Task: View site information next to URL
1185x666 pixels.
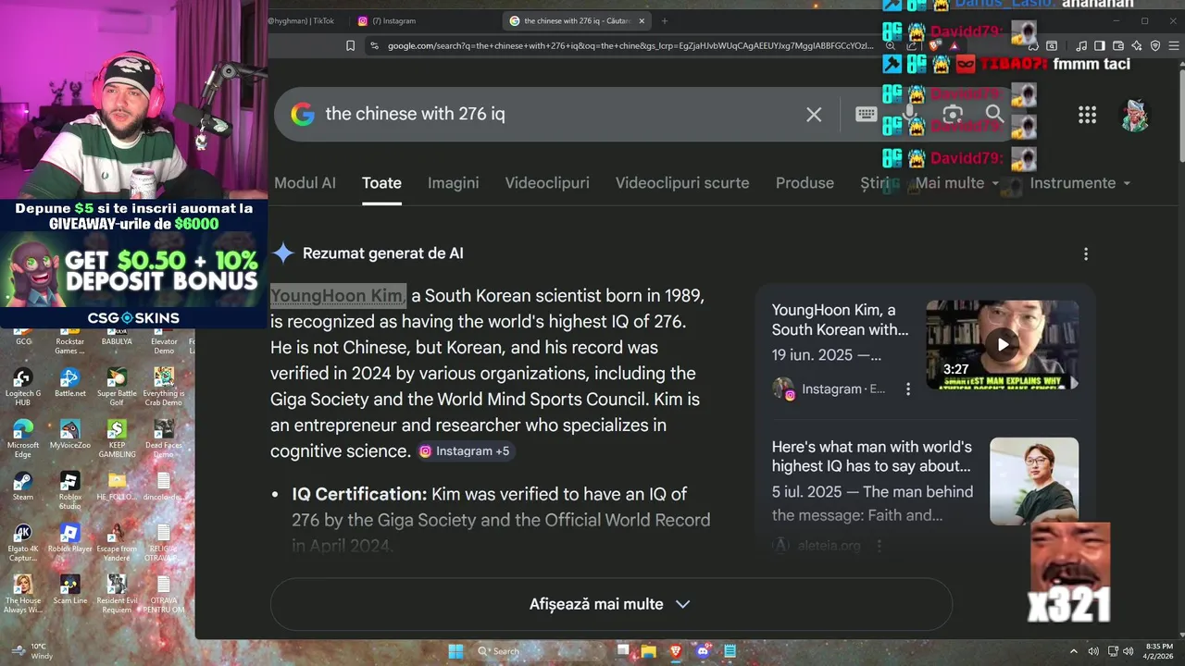Action: coord(374,45)
